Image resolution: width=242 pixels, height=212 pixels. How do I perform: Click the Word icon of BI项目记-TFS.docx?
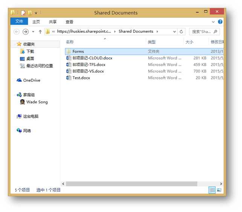[x=68, y=65]
